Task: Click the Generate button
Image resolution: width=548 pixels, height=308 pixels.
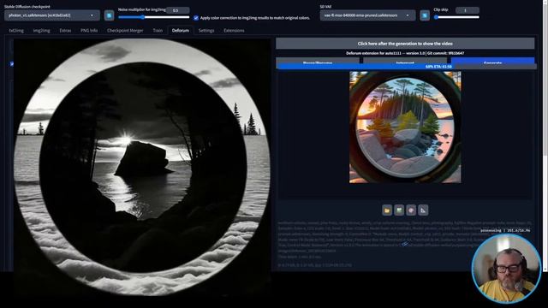Action: 493,61
